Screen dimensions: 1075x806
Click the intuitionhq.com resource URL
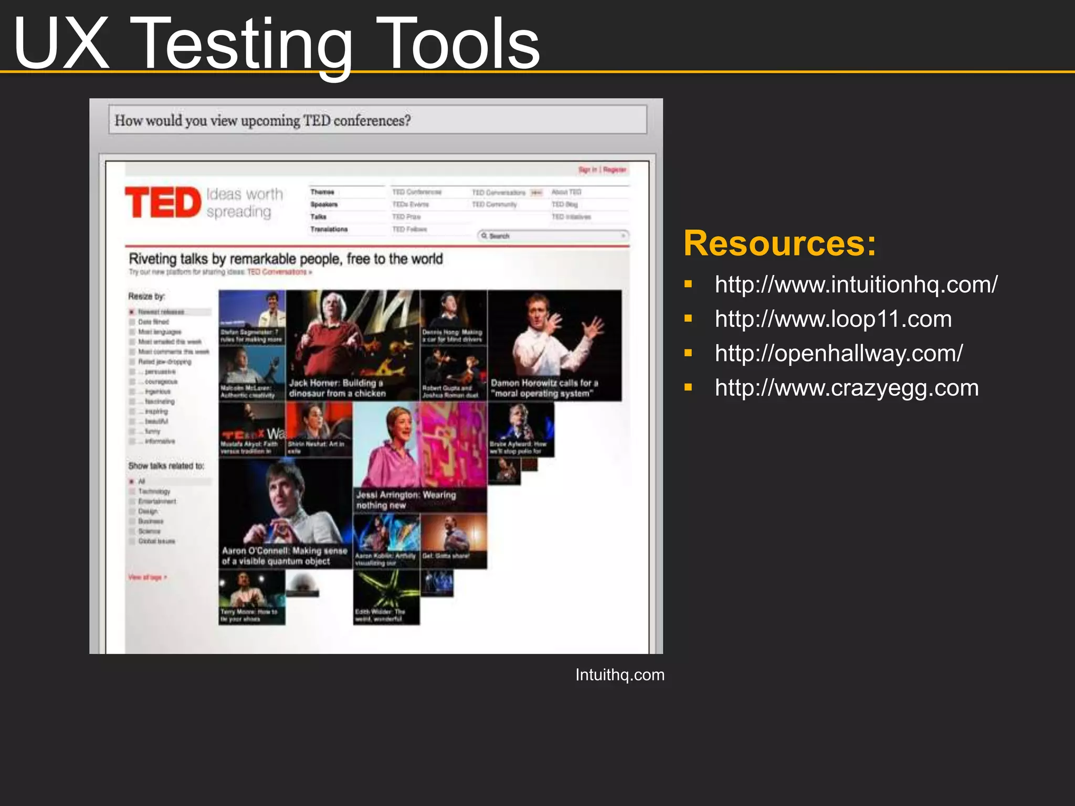856,284
